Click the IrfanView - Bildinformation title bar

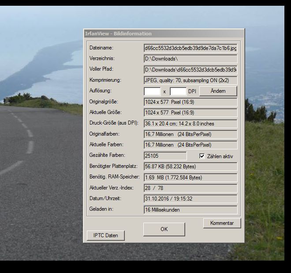point(163,34)
